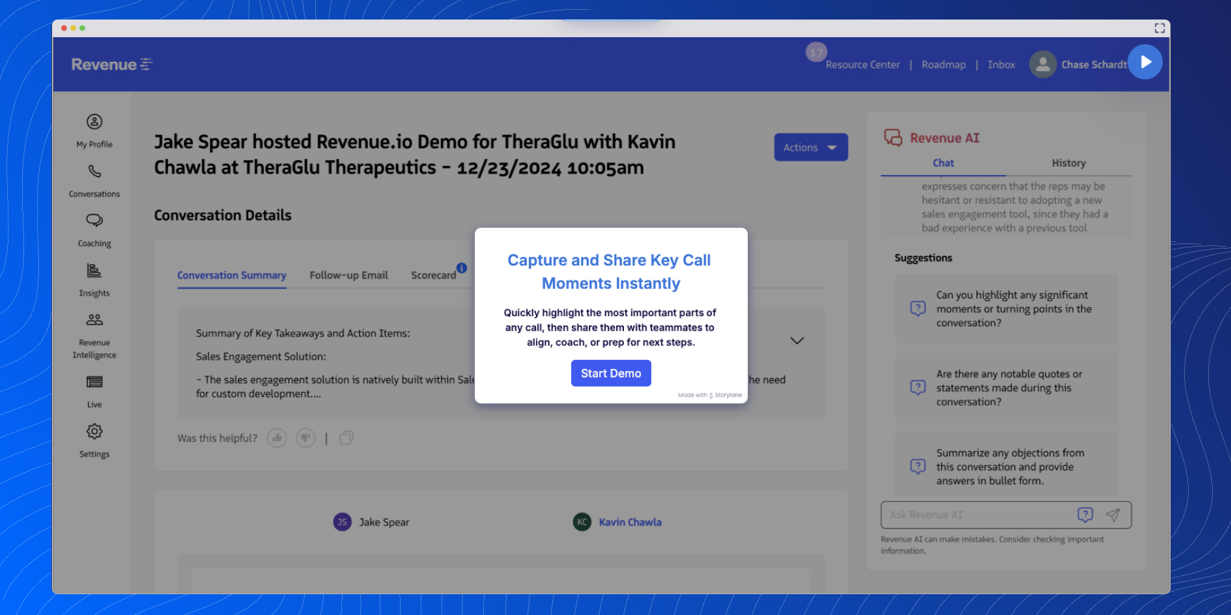Click Chase Schardt user avatar
Screen dimensions: 1231x615
click(1043, 64)
